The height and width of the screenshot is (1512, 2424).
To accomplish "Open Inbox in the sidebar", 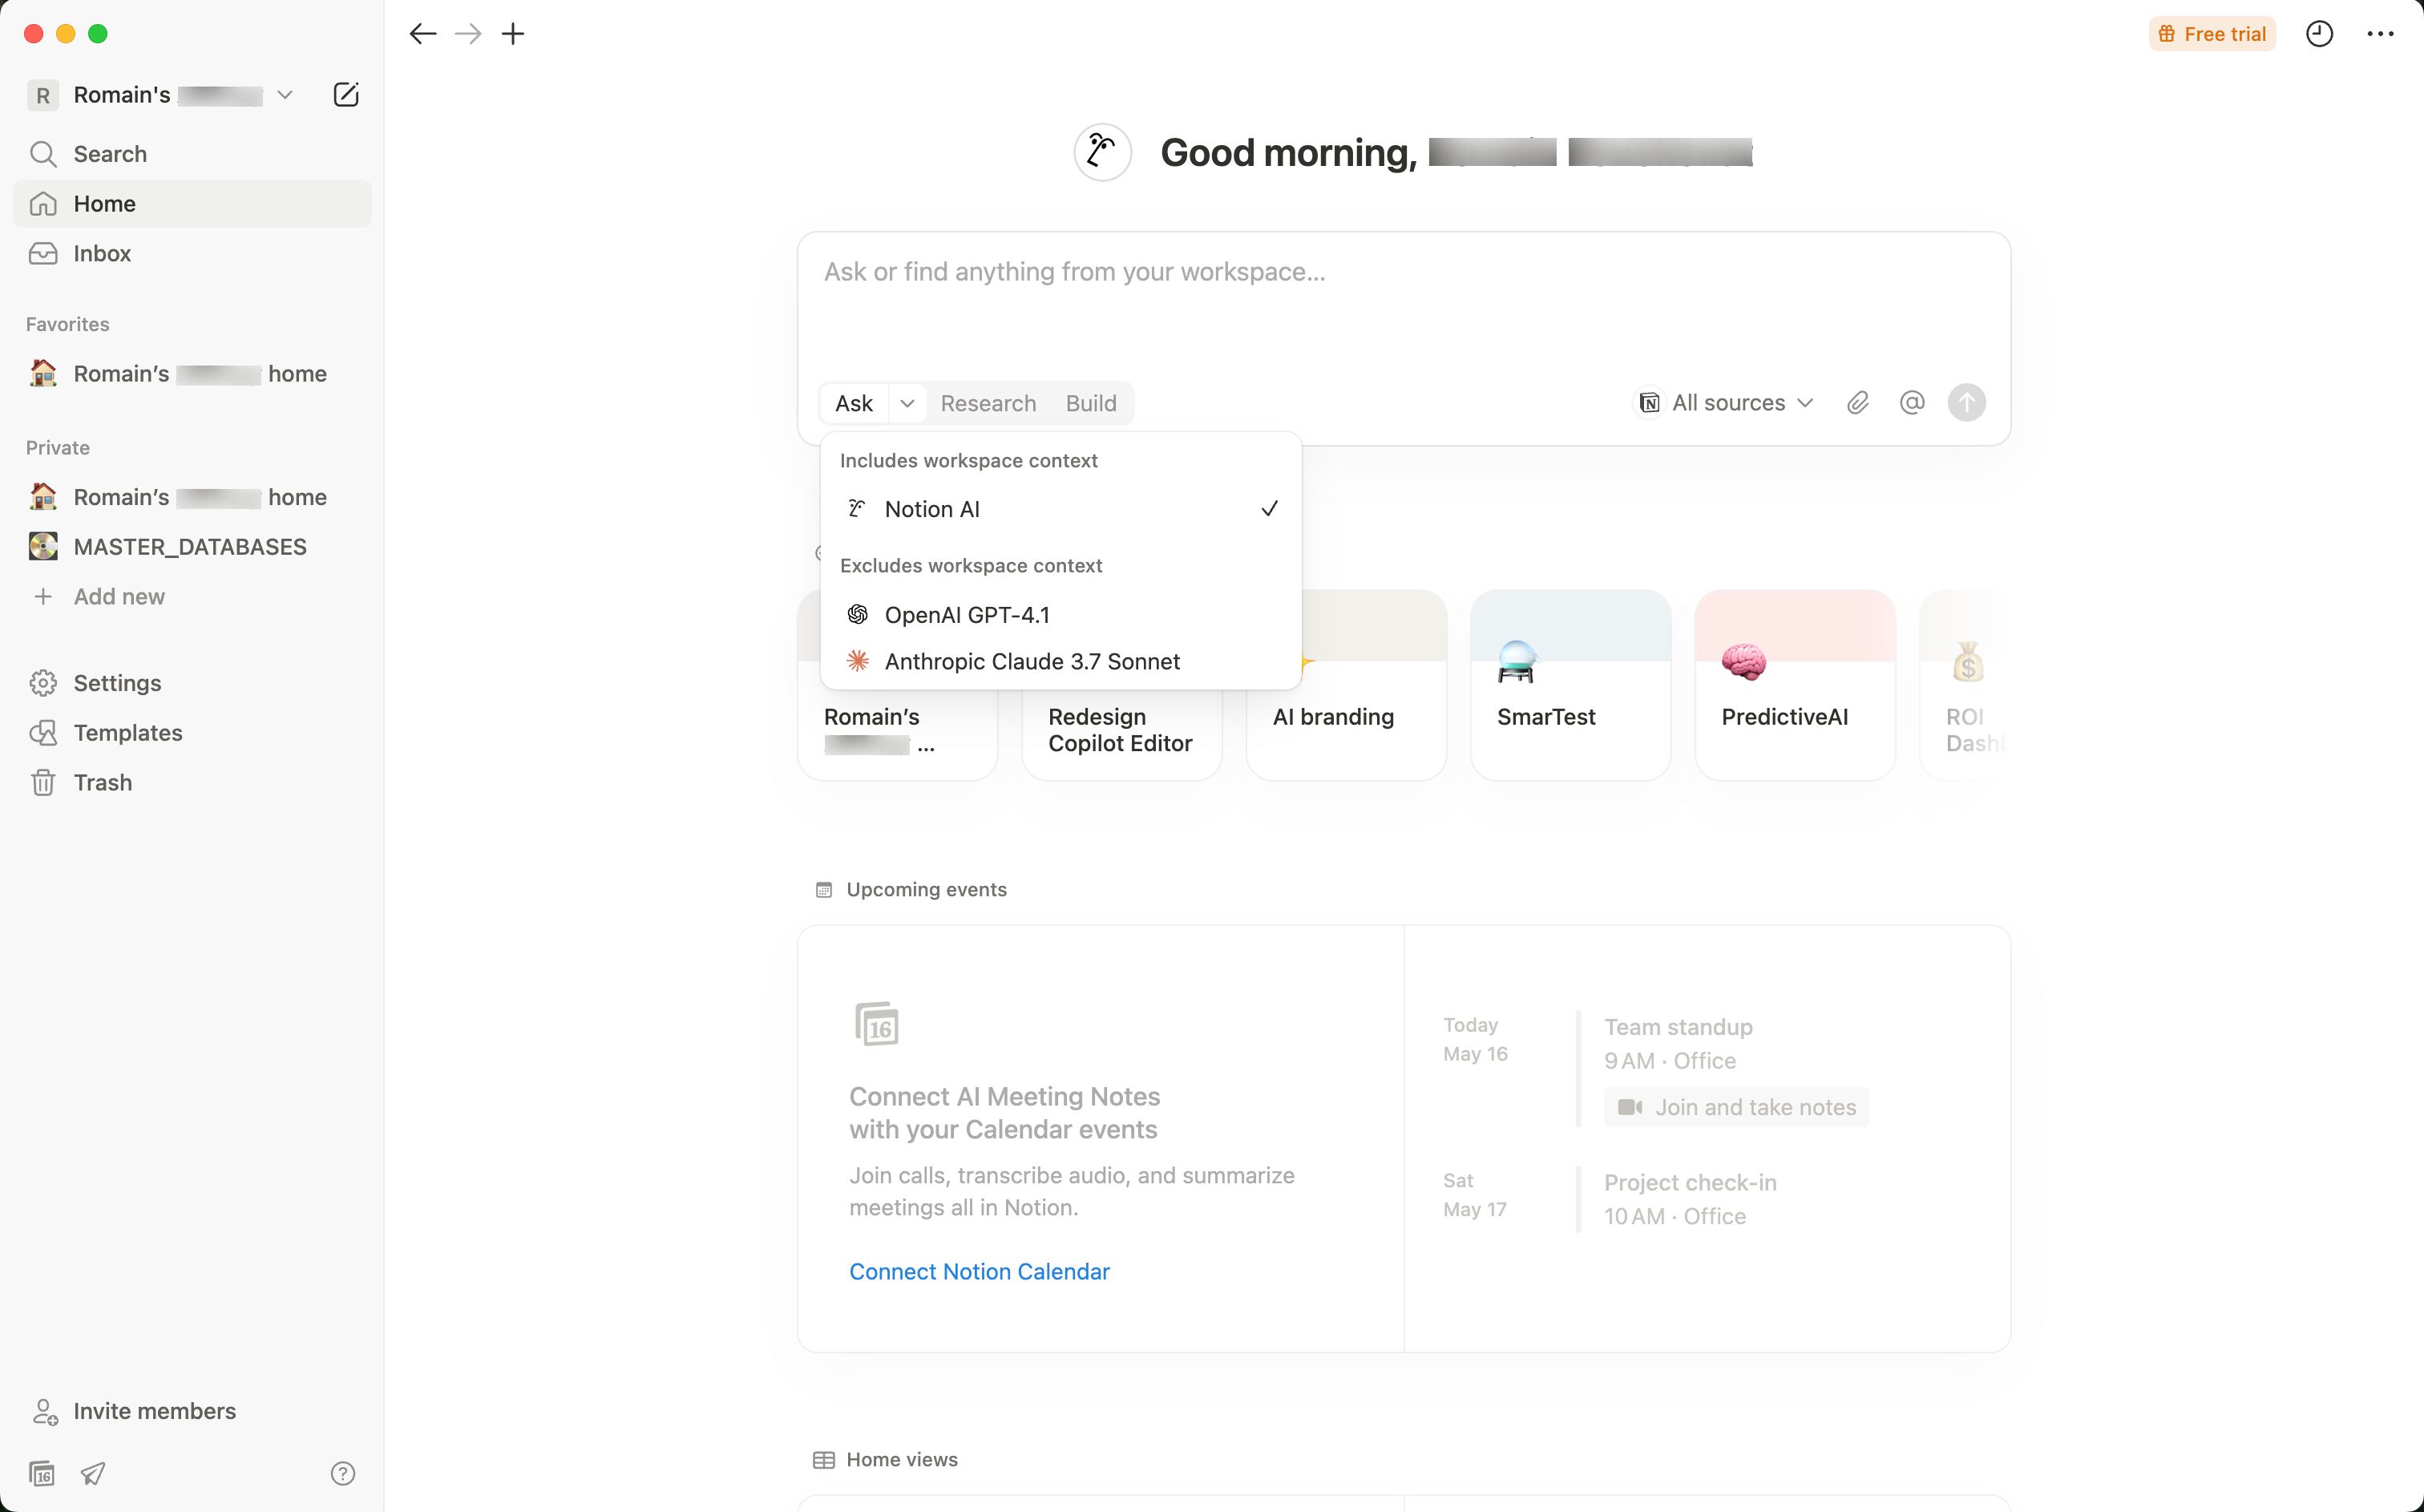I will point(192,254).
